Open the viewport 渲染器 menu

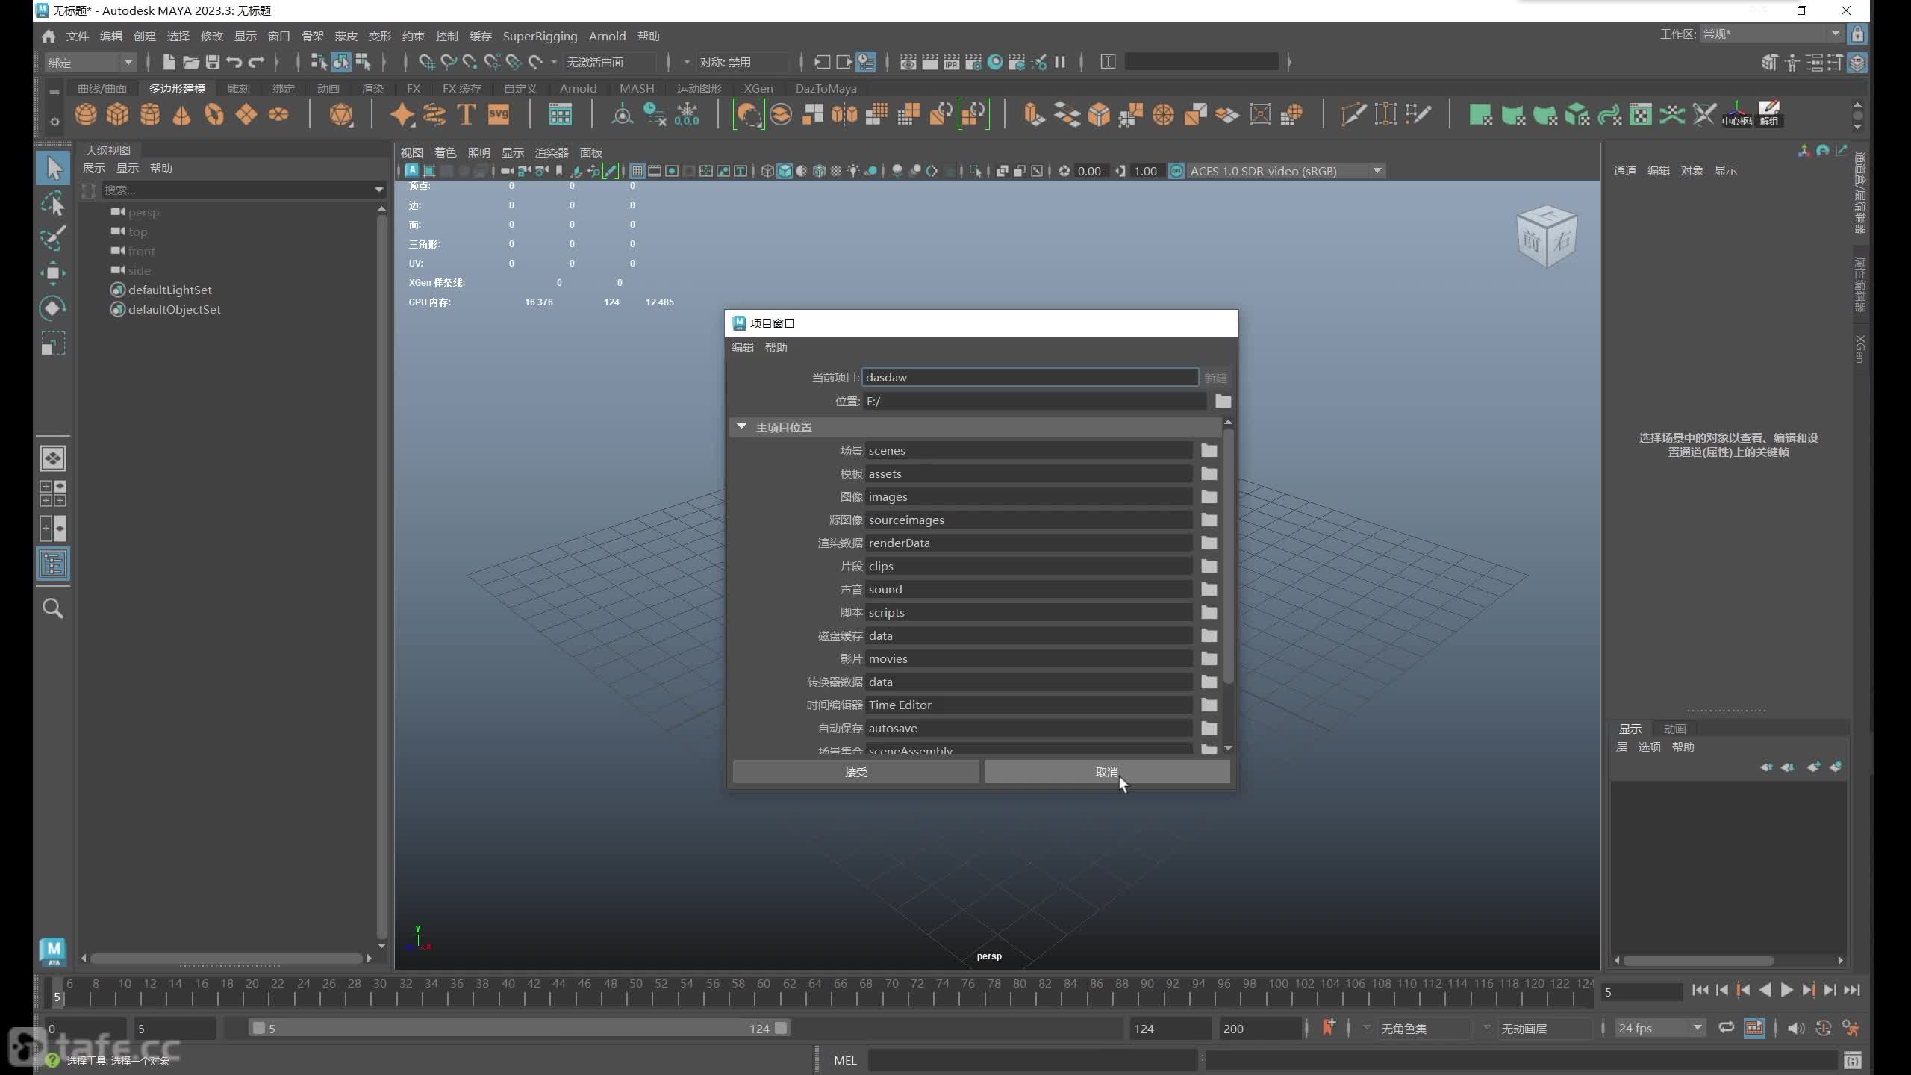coord(552,152)
